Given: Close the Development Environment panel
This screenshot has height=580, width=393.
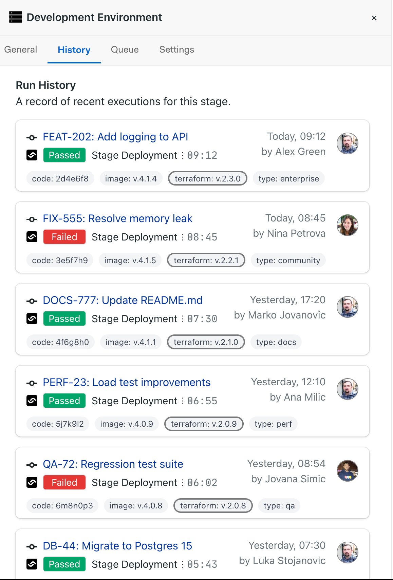Looking at the screenshot, I should (374, 18).
